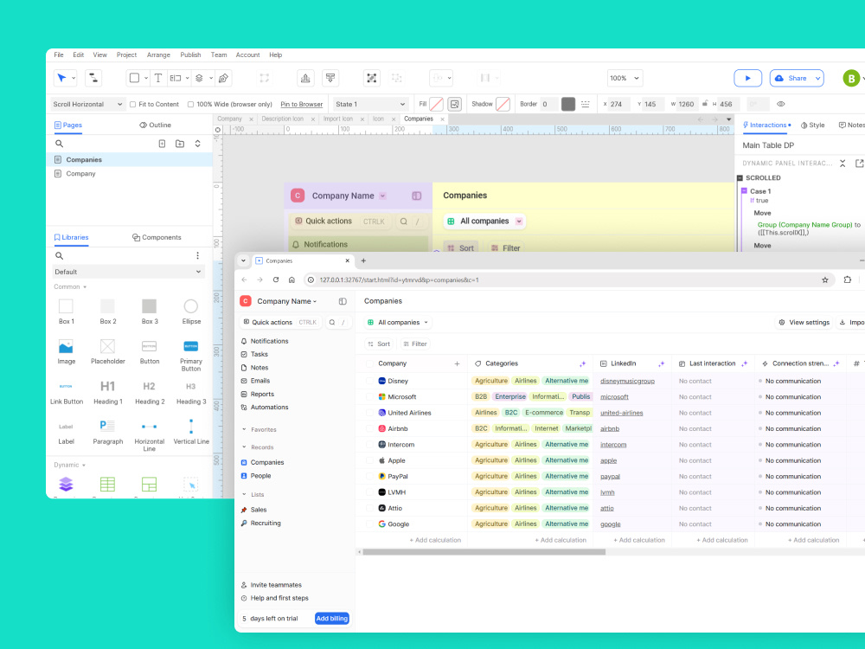
Task: Click the browser reload icon
Action: [x=276, y=280]
